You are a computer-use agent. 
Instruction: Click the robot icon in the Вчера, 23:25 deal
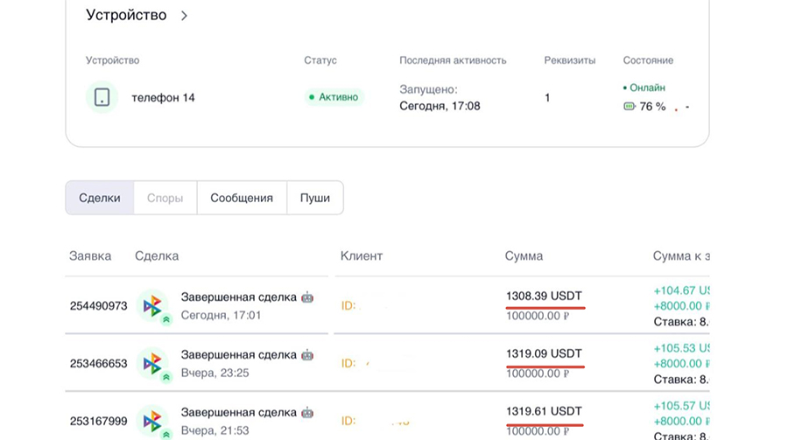pos(307,355)
